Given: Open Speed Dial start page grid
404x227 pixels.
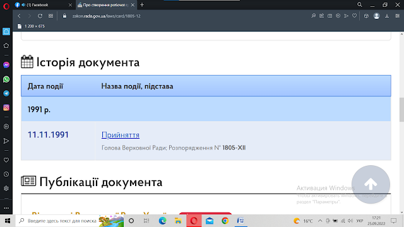Looking at the screenshot, I should 50,16.
